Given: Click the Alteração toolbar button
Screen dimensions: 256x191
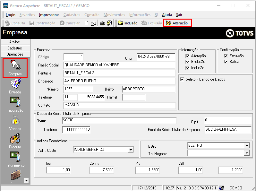Looking at the screenshot, I should [177, 23].
